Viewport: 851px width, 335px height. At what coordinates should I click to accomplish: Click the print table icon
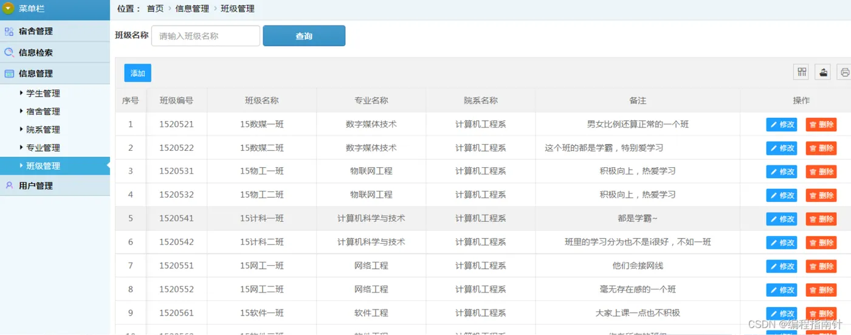point(844,72)
